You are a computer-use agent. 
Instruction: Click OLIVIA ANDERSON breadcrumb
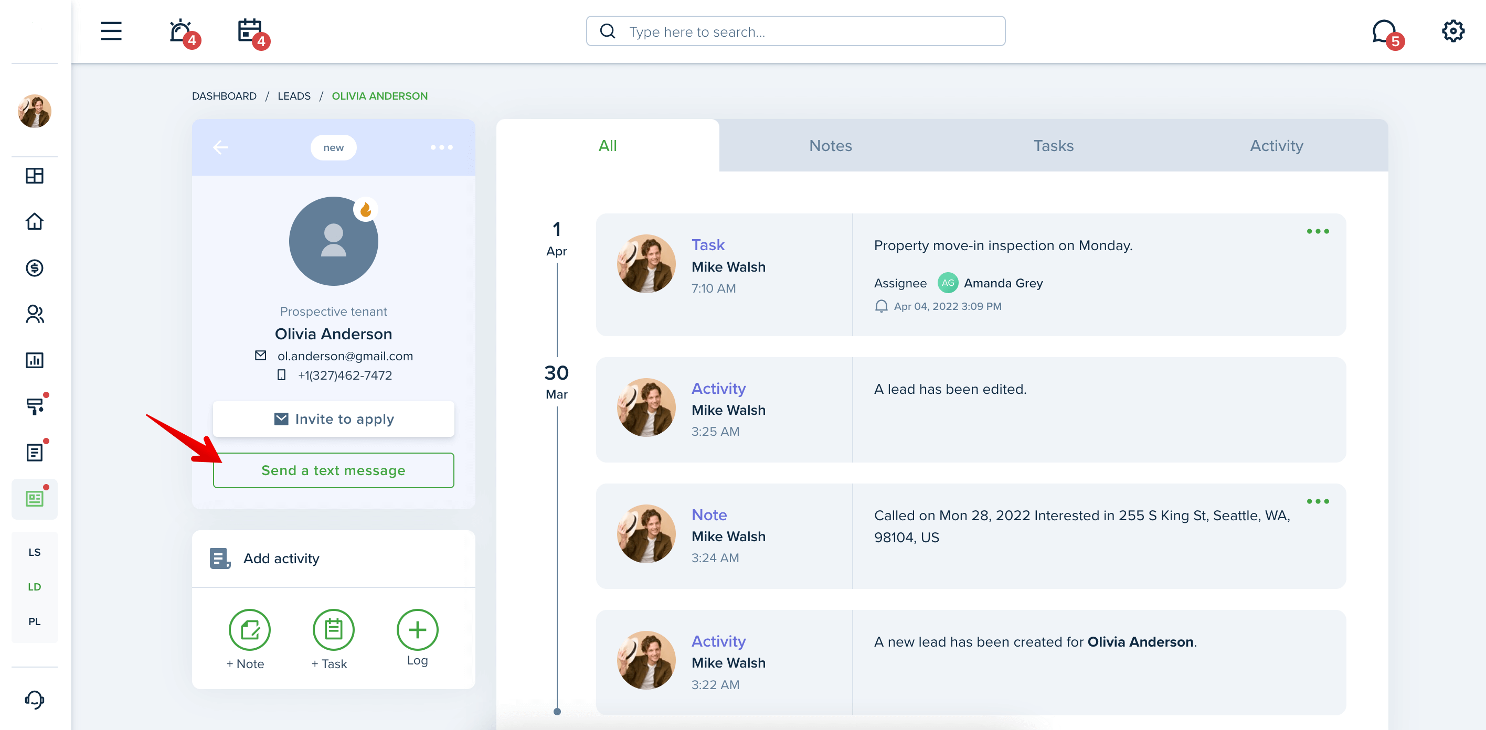(x=379, y=96)
